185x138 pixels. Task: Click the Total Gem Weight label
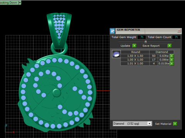[x=124, y=37]
